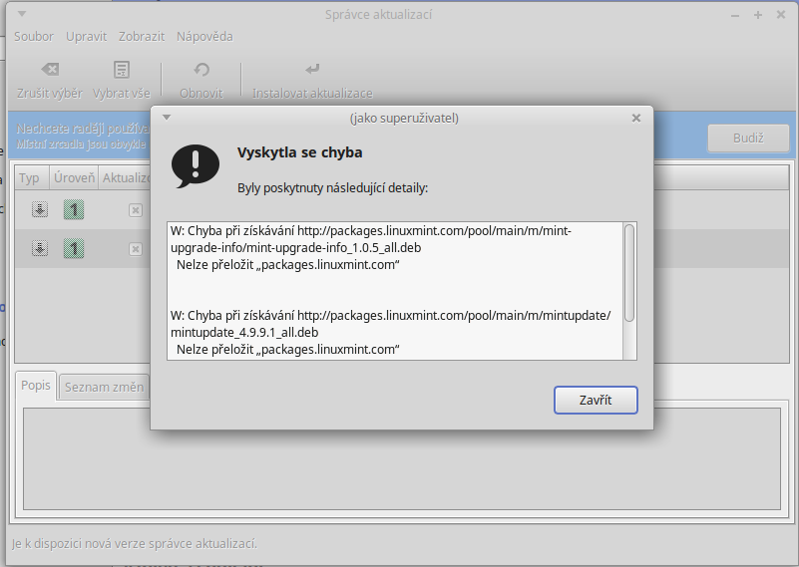The height and width of the screenshot is (567, 799).
Task: Click the first row's download type icon
Action: [x=39, y=209]
